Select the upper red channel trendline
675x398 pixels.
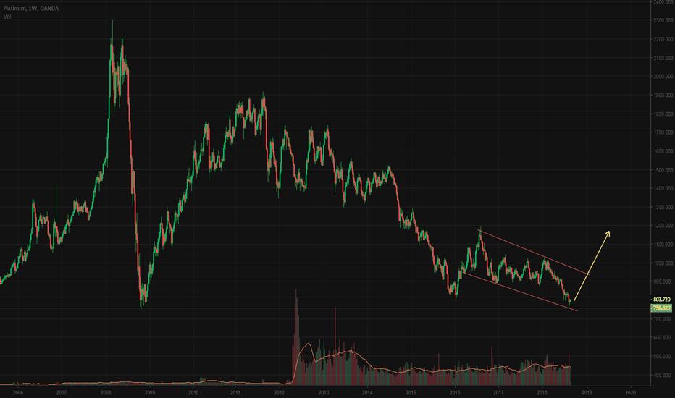click(x=534, y=253)
